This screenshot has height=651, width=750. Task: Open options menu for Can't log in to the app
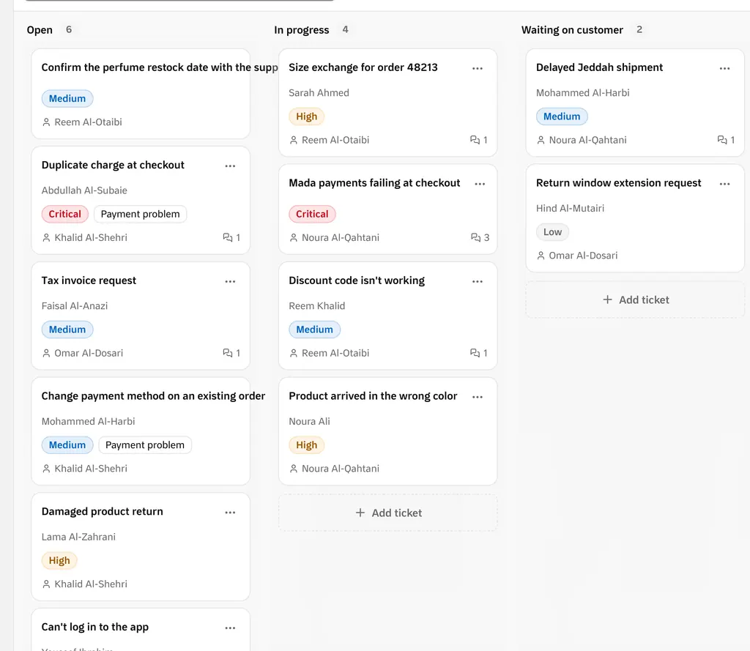click(x=230, y=628)
